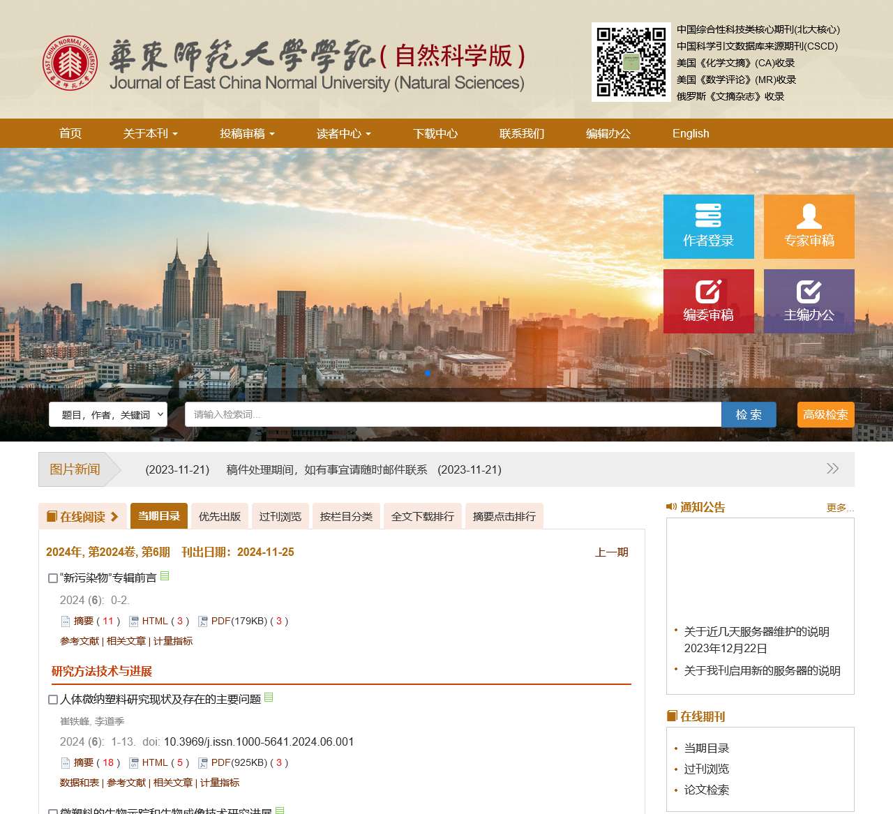Click the speaker icon next to 通知公告

[x=671, y=506]
